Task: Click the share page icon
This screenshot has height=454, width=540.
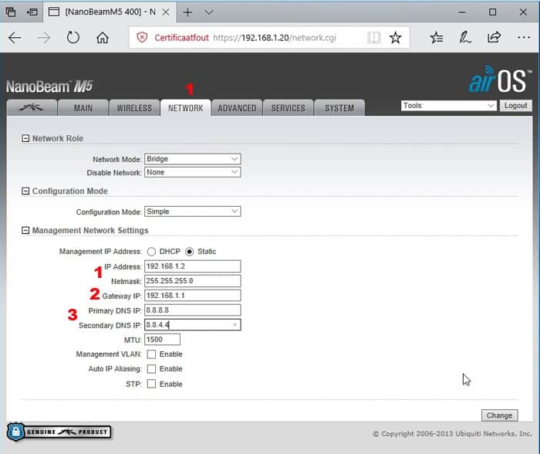Action: (x=494, y=37)
